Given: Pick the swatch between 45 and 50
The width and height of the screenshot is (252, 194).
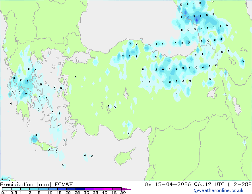Looking at the screenshot, I should coord(117,189).
